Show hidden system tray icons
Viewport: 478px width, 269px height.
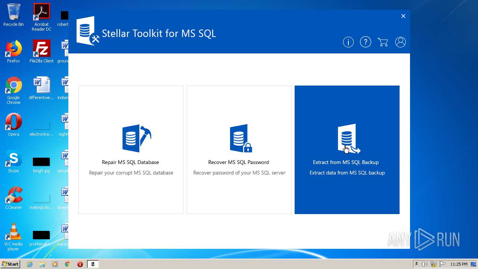pyautogui.click(x=416, y=264)
